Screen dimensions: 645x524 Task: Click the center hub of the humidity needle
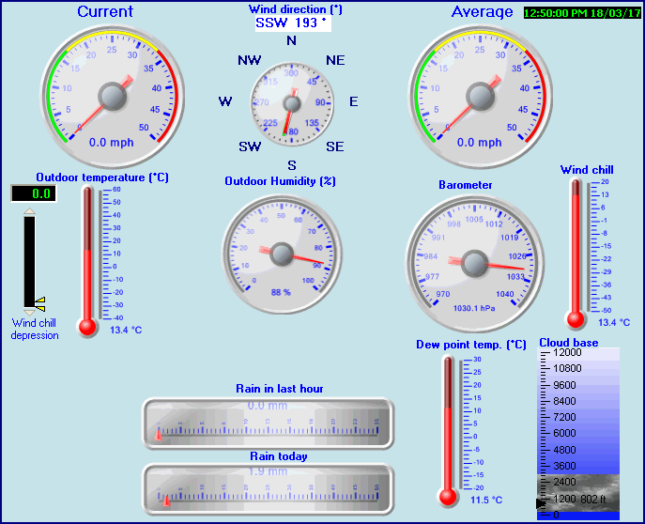click(x=282, y=254)
